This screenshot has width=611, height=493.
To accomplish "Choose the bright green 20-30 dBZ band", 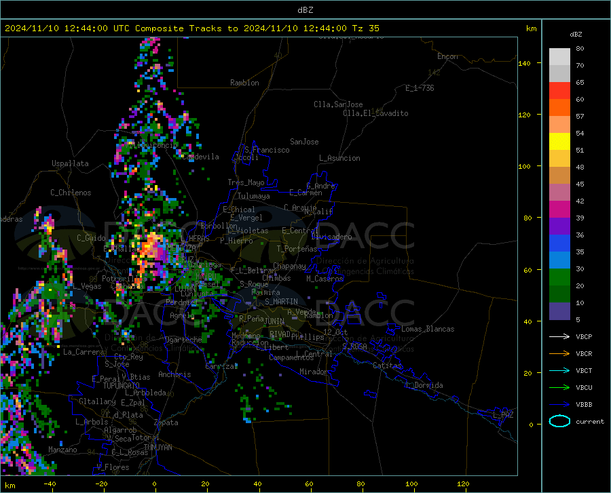I will click(559, 277).
